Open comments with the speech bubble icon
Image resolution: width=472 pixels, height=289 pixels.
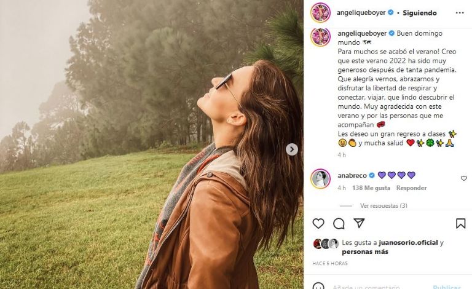point(339,223)
